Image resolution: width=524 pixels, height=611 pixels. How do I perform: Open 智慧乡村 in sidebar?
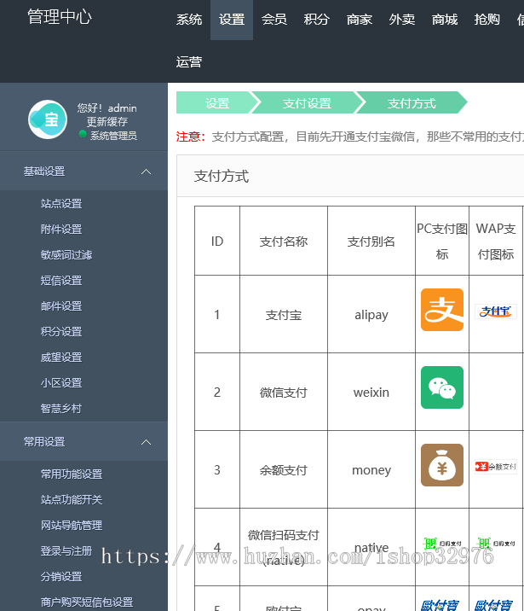coord(61,409)
